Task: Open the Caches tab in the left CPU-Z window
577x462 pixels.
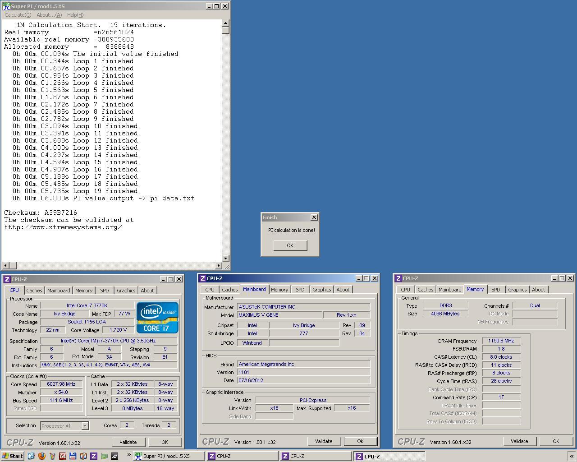Action: coord(34,291)
